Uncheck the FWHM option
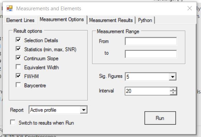 pyautogui.click(x=18, y=76)
